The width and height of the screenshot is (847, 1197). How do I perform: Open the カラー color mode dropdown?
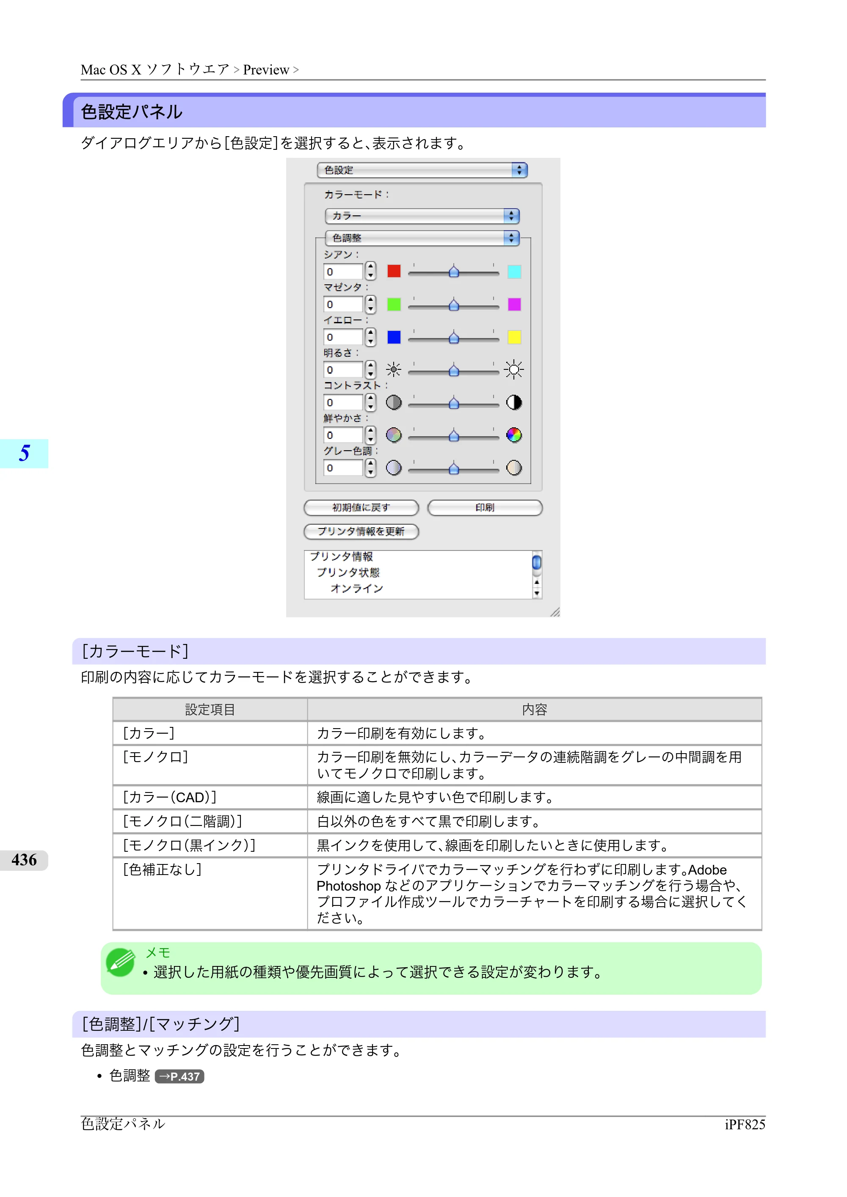[422, 216]
